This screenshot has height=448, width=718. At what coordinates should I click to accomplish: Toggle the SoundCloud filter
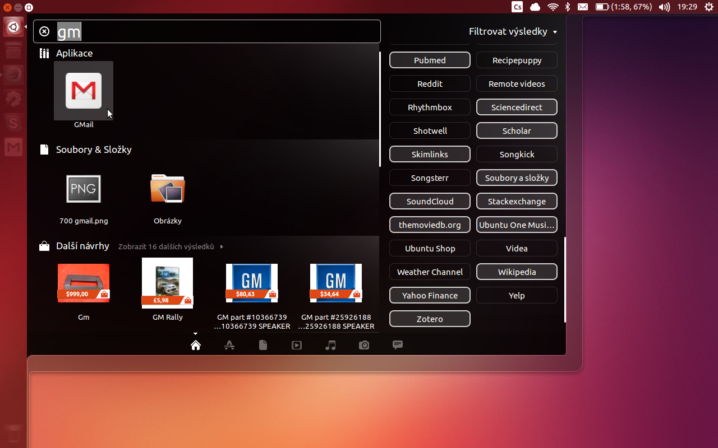point(430,201)
